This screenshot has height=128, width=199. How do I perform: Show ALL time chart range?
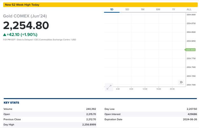pos(189,9)
